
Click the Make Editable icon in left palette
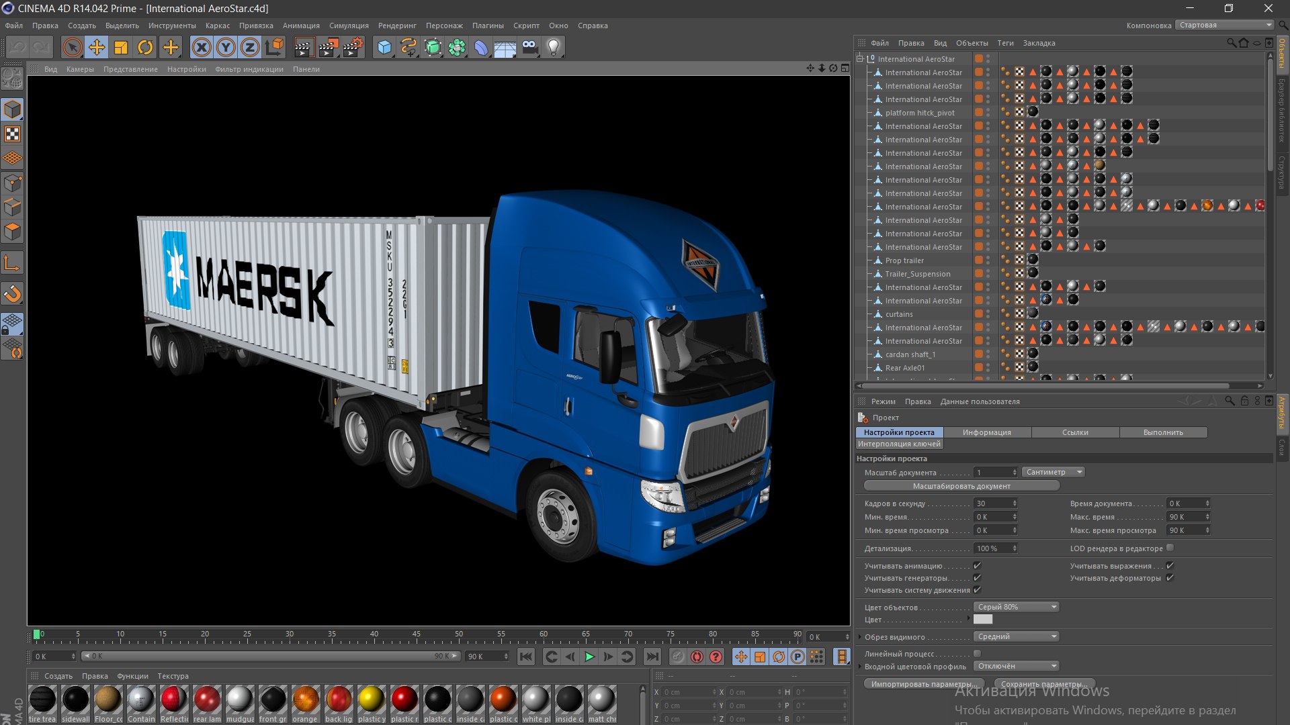click(12, 79)
